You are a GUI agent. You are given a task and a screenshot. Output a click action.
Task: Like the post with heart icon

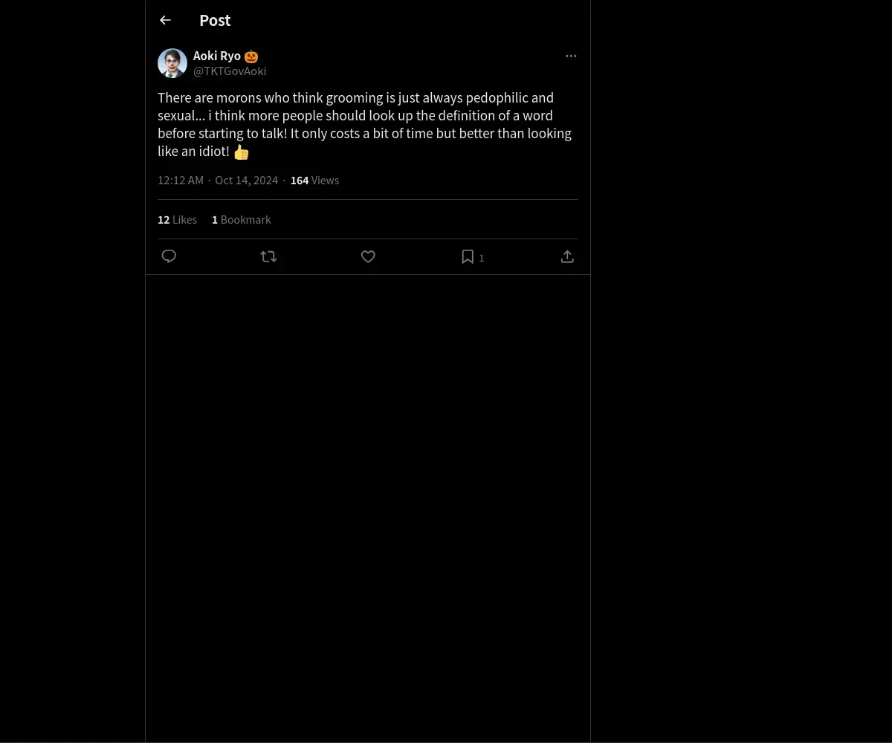[x=368, y=256]
